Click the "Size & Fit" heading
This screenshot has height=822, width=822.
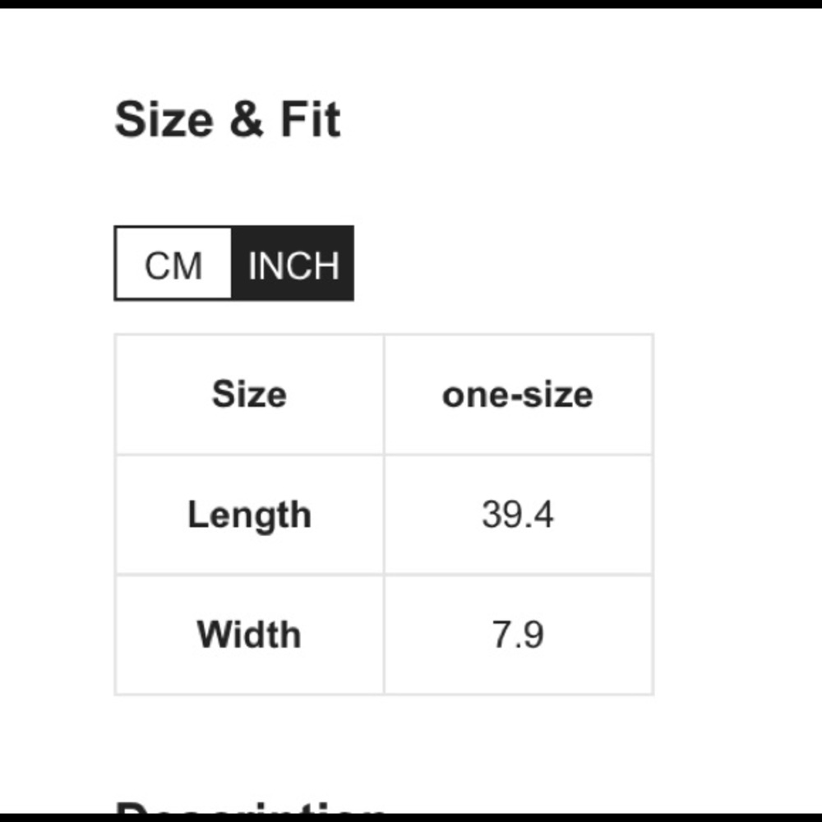[x=228, y=120]
